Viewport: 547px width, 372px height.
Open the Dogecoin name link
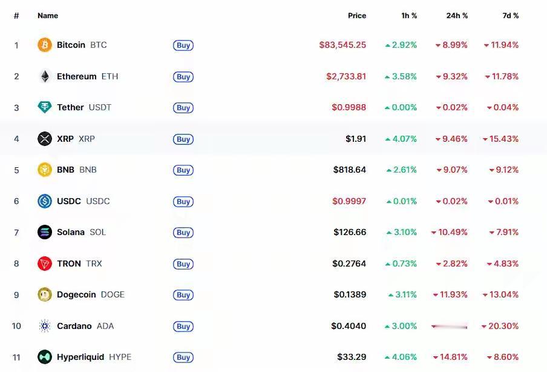pos(76,294)
